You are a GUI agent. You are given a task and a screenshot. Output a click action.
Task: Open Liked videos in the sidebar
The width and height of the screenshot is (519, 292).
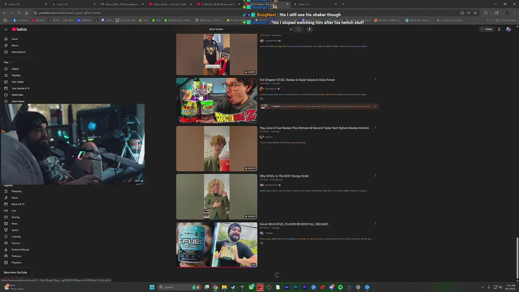point(18,101)
